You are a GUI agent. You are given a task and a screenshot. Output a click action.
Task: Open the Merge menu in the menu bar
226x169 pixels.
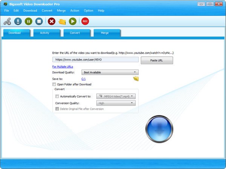pos(61,11)
